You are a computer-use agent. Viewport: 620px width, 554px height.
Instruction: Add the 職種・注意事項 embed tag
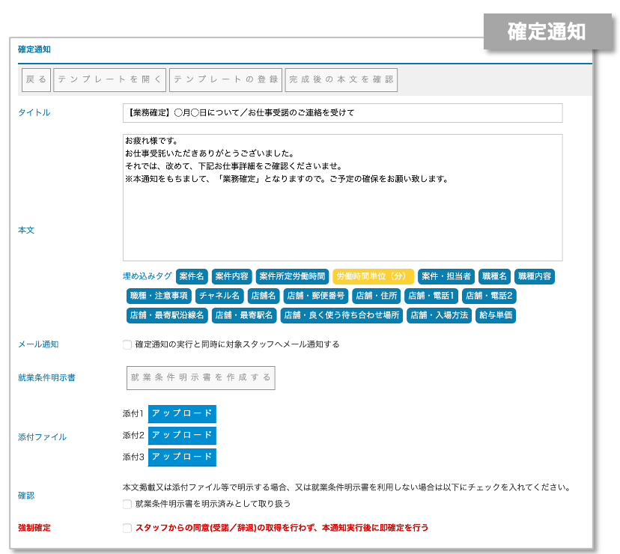[x=159, y=296]
